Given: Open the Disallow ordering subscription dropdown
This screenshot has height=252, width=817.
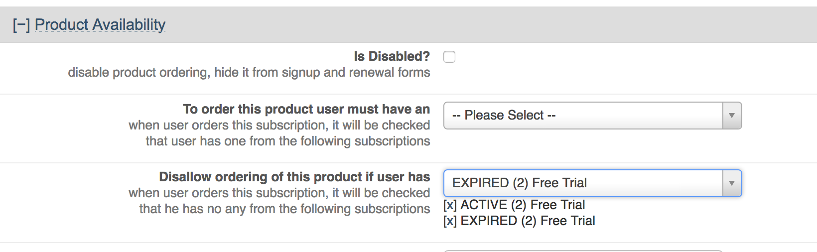Looking at the screenshot, I should pos(583,183).
